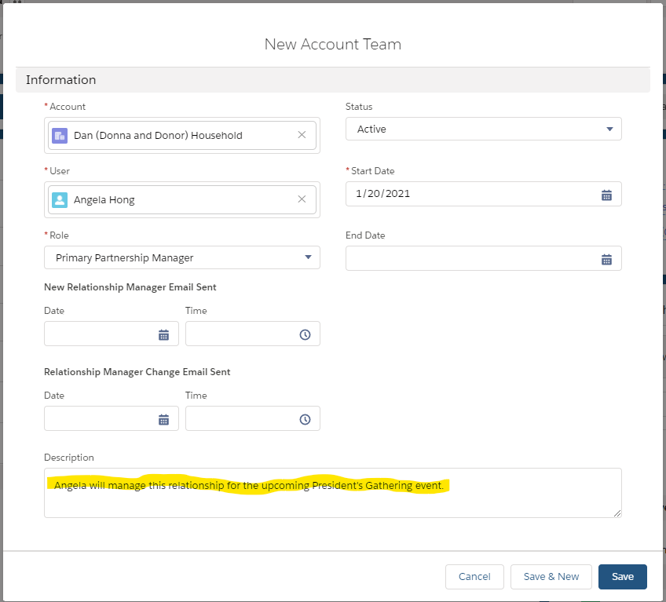Click the Save & New button

(x=551, y=577)
